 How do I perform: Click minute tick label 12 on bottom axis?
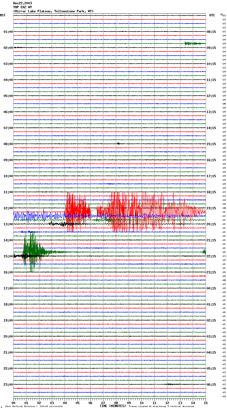pos(167,403)
